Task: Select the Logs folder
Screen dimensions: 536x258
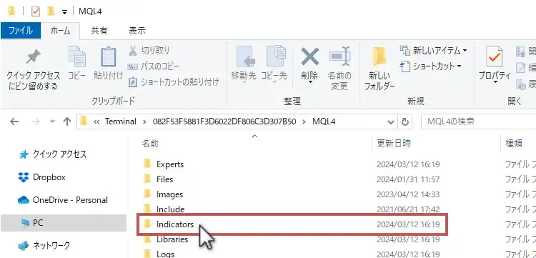Action: tap(166, 254)
